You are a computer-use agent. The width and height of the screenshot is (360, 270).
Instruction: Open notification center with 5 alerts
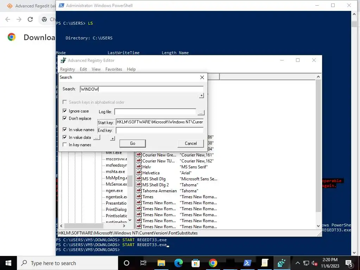tap(349, 263)
